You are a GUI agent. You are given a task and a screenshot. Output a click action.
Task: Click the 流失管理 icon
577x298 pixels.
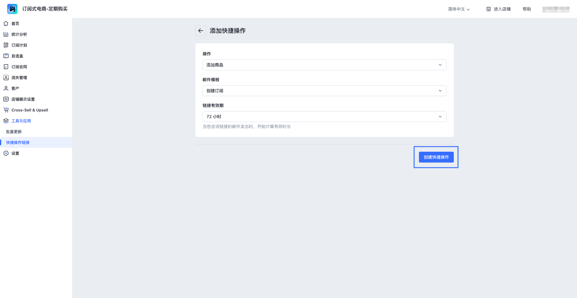[6, 78]
